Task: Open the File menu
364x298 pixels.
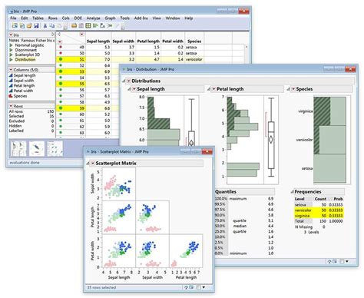Action: (x=13, y=18)
